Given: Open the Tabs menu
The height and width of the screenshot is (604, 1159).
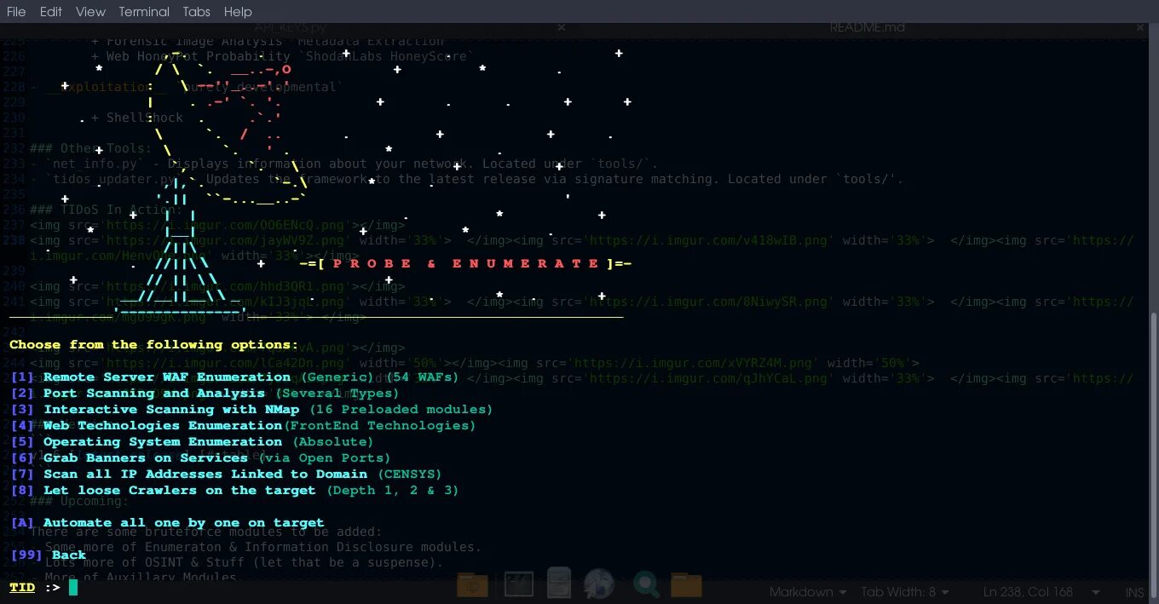Looking at the screenshot, I should (196, 12).
